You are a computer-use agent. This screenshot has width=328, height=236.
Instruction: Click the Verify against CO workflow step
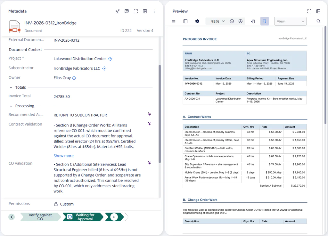40,217
